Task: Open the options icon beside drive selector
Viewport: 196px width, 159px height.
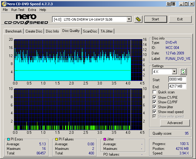Action: (138, 19)
